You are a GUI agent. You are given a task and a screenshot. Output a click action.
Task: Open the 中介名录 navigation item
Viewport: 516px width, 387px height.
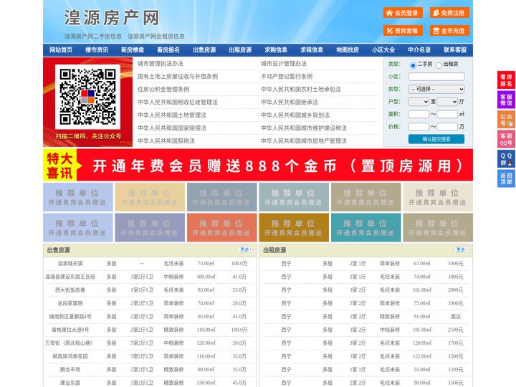coord(419,50)
